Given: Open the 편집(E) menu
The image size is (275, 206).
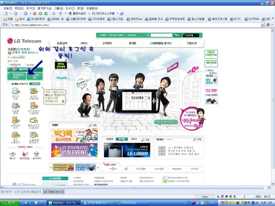Looking at the screenshot, I should pyautogui.click(x=19, y=8).
